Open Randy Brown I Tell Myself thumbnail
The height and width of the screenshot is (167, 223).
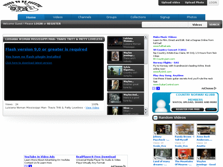[184, 129]
